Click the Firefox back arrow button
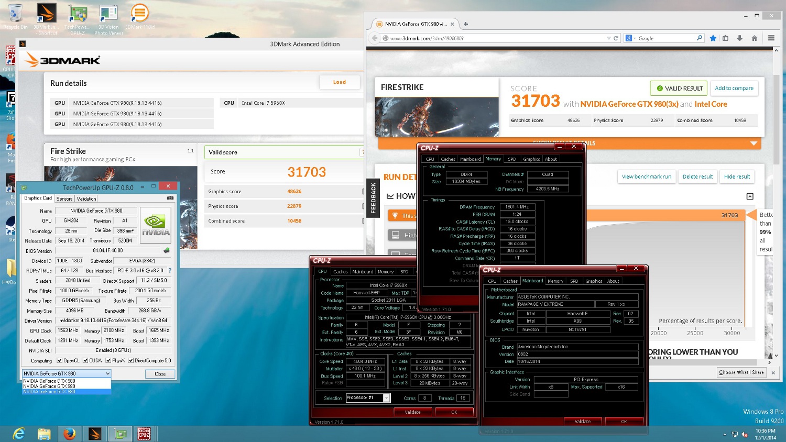The image size is (786, 442). (375, 38)
